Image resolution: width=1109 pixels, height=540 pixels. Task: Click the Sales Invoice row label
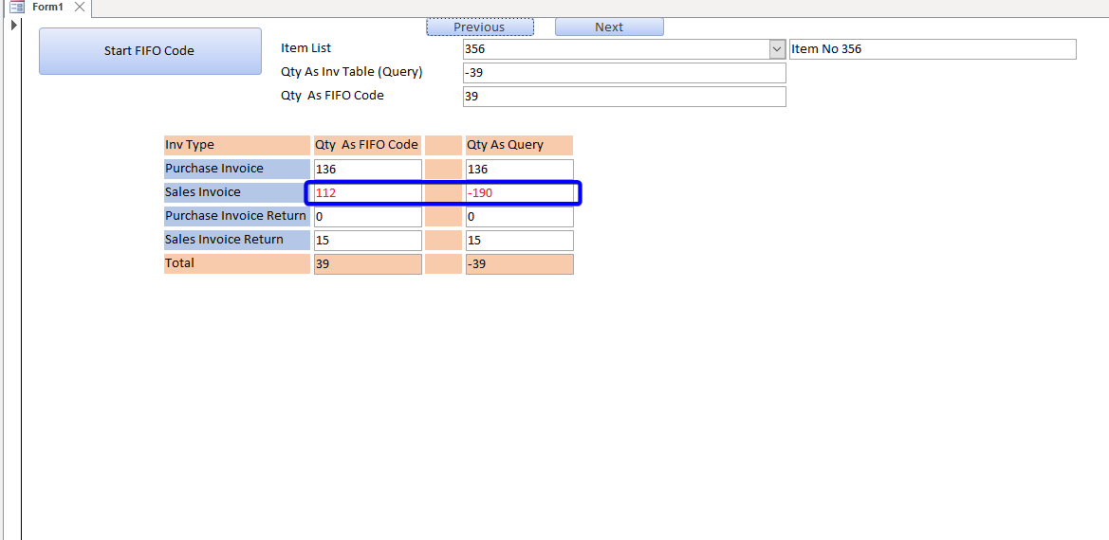click(x=237, y=192)
